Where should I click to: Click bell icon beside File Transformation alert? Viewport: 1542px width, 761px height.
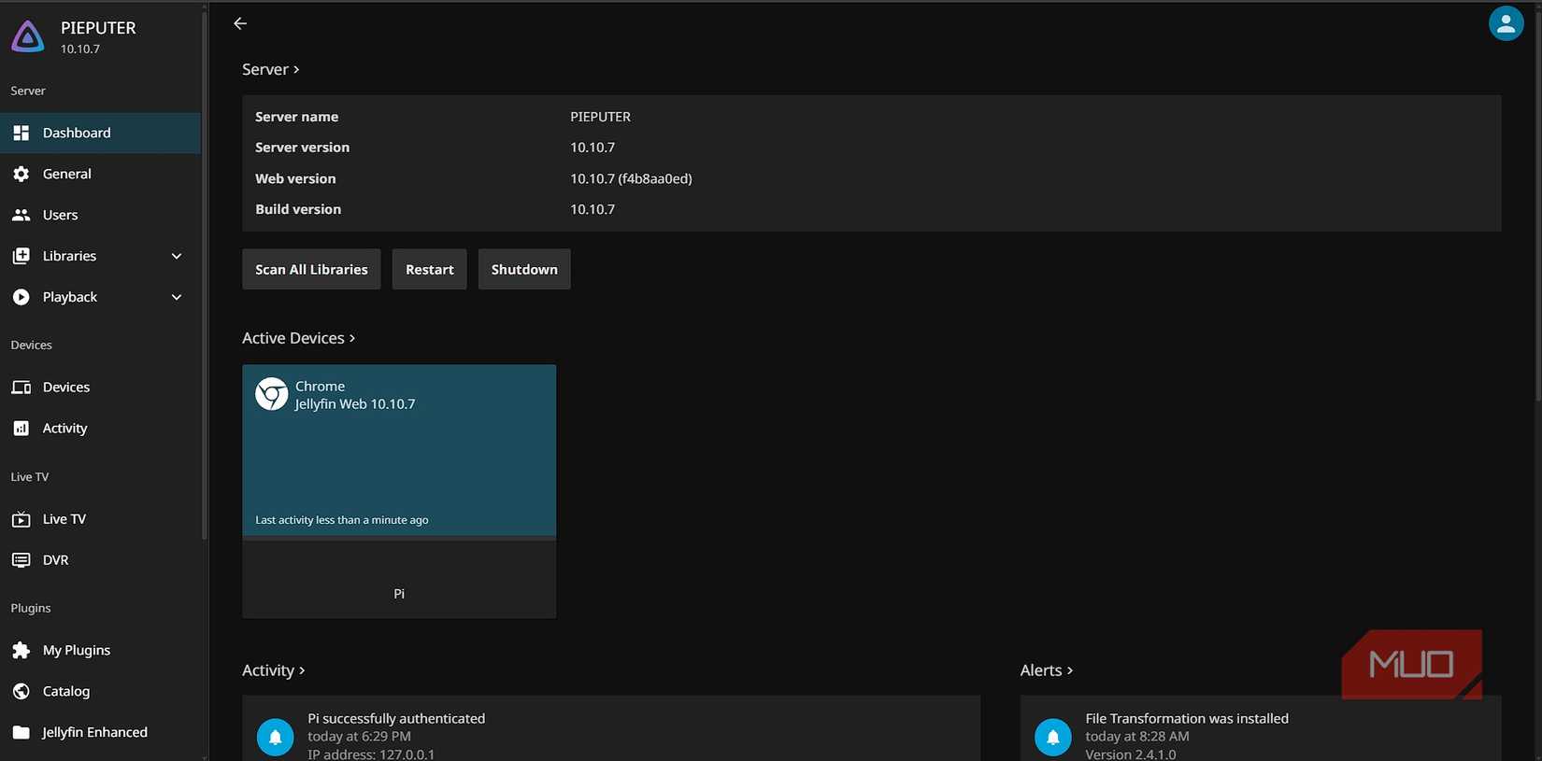click(1053, 737)
